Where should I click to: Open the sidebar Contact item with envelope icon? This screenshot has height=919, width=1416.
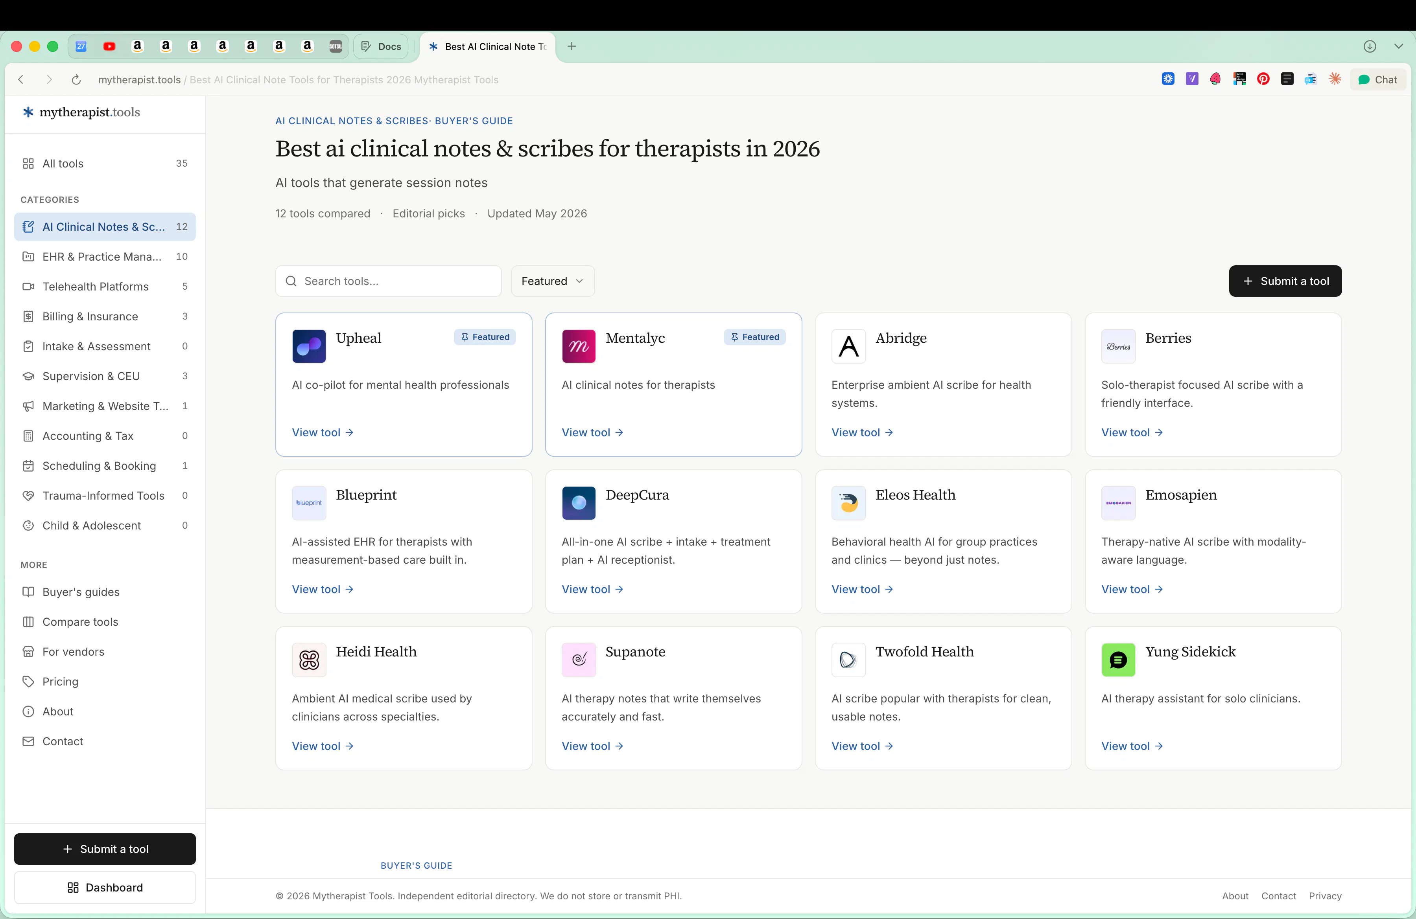pyautogui.click(x=105, y=741)
